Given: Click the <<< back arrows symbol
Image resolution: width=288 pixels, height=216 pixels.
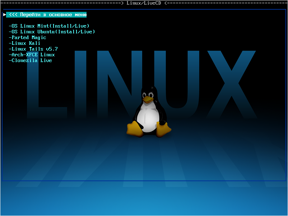Looking at the screenshot, I should (x=13, y=15).
